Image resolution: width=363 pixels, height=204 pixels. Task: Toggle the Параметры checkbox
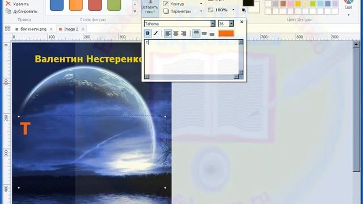click(x=166, y=11)
